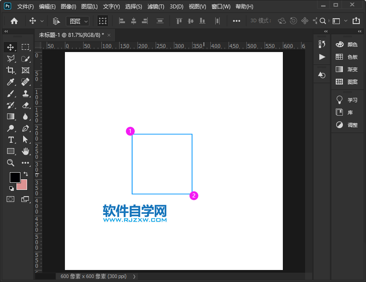Select the Crop tool

click(x=11, y=70)
